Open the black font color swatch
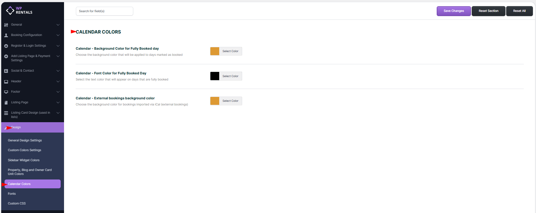Image resolution: width=536 pixels, height=213 pixels. point(215,76)
